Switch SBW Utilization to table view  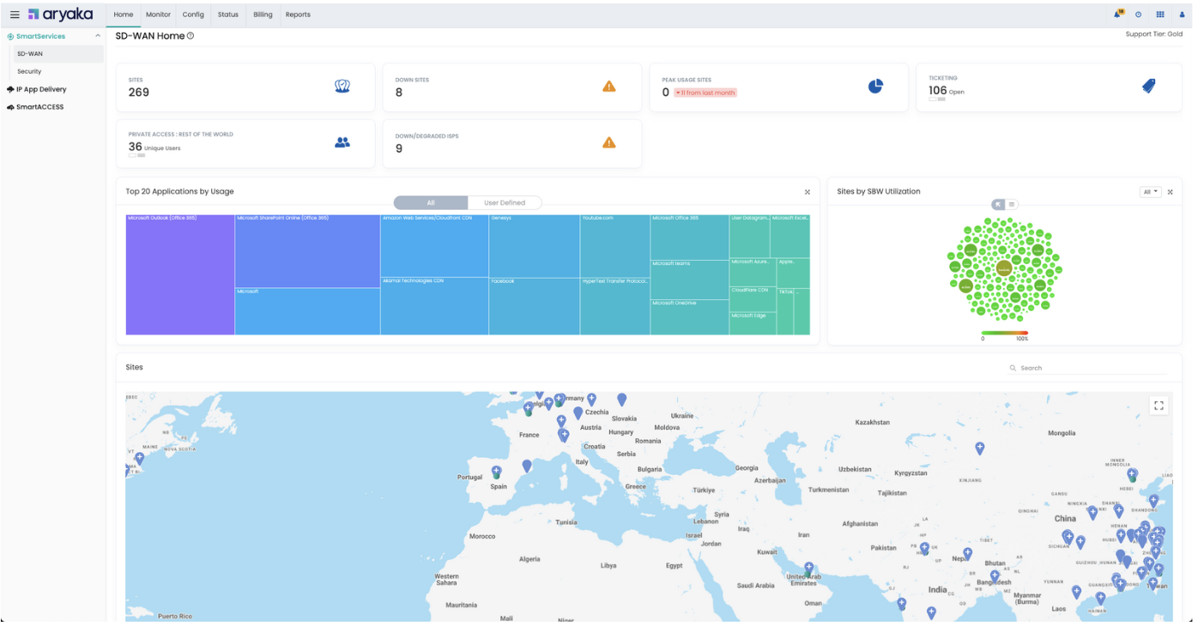click(x=1012, y=204)
